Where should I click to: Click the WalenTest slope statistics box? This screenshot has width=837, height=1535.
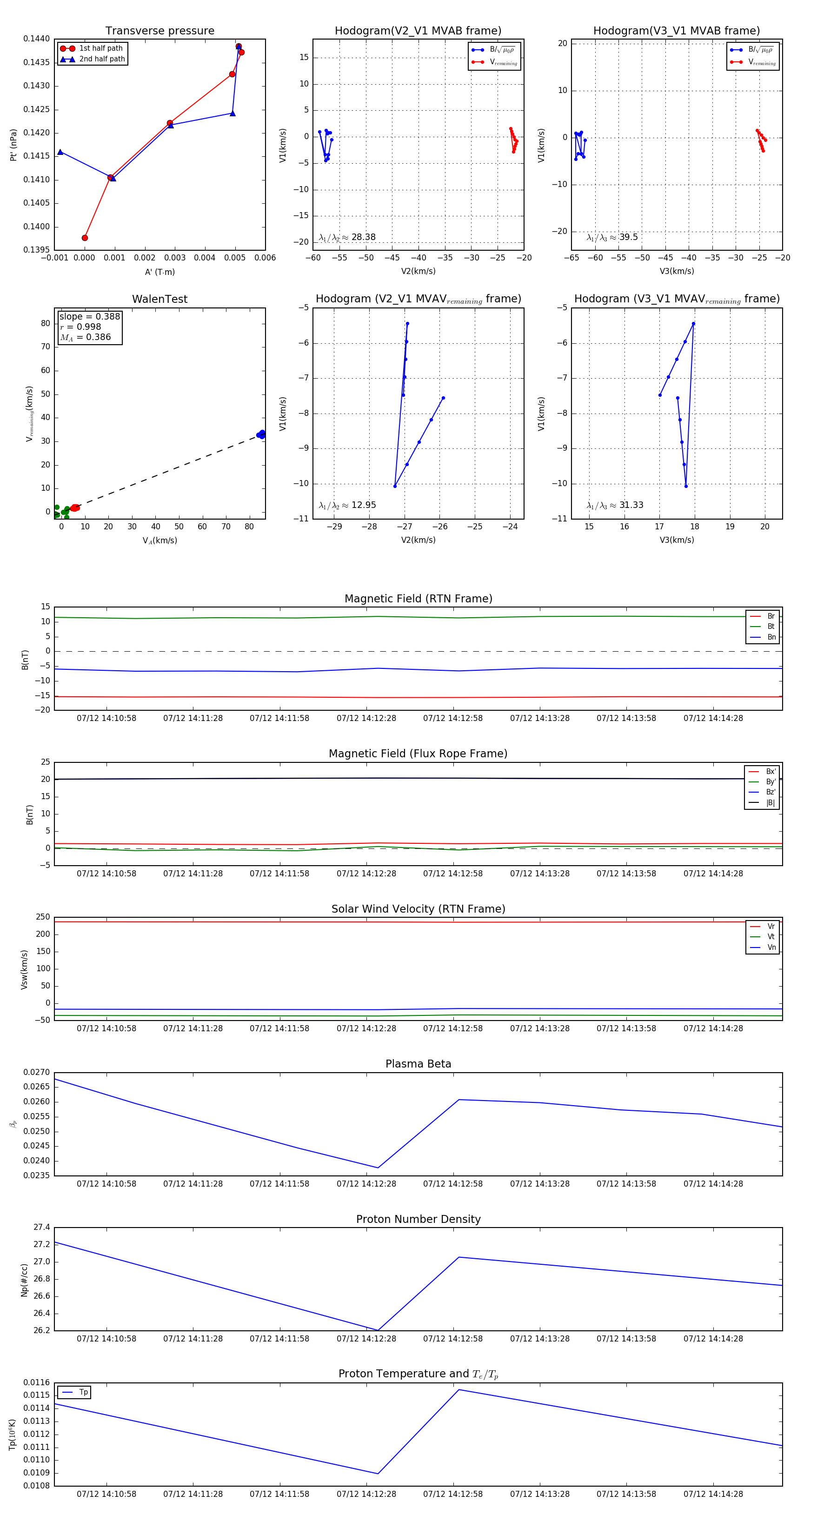click(89, 327)
